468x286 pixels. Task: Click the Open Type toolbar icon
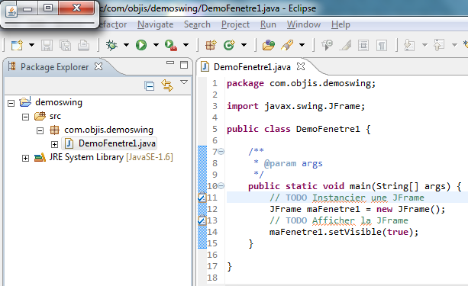tap(269, 45)
